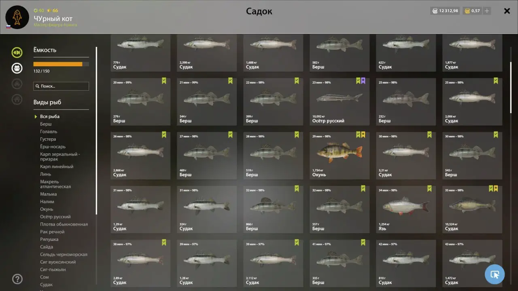Click the blue multi-select cursor button

[495, 274]
